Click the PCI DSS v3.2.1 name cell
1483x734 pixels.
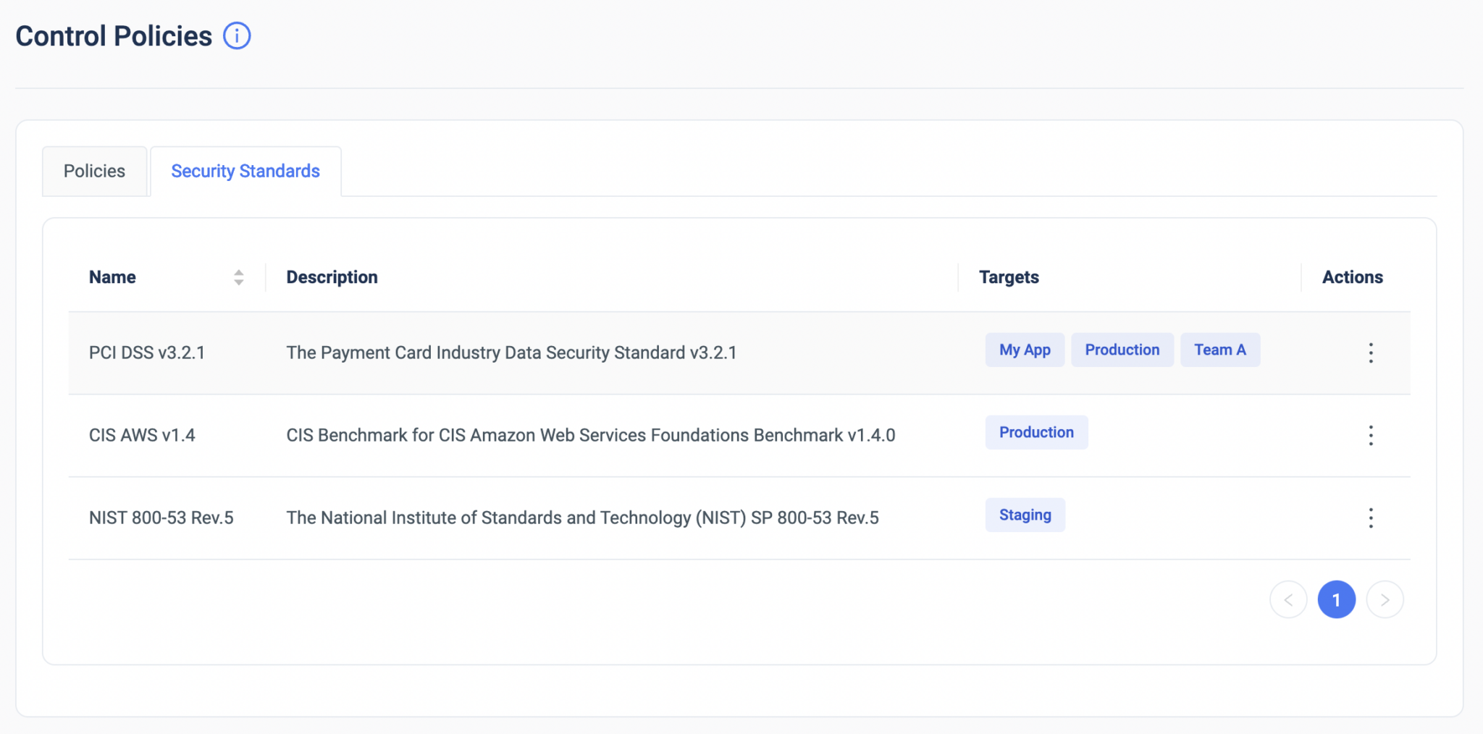pyautogui.click(x=147, y=353)
